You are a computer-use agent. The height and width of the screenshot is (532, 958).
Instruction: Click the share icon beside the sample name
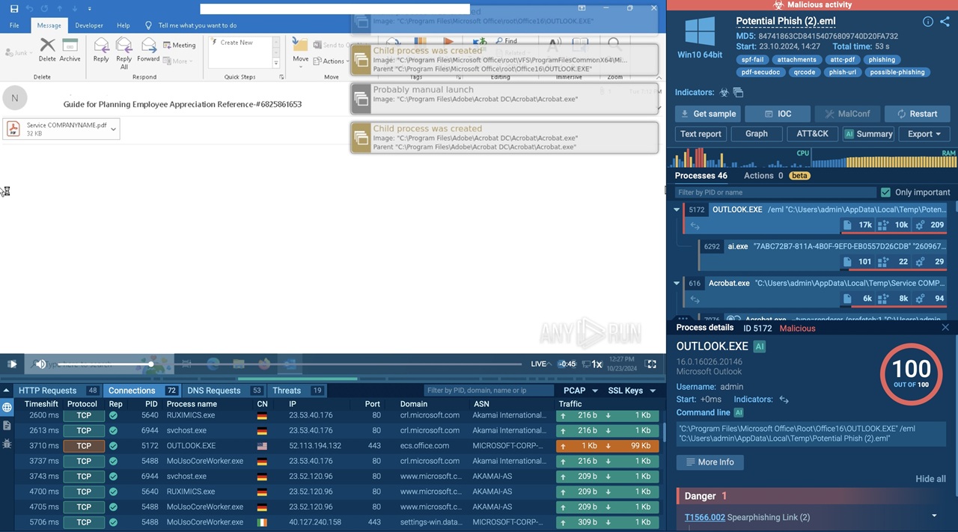pyautogui.click(x=945, y=22)
